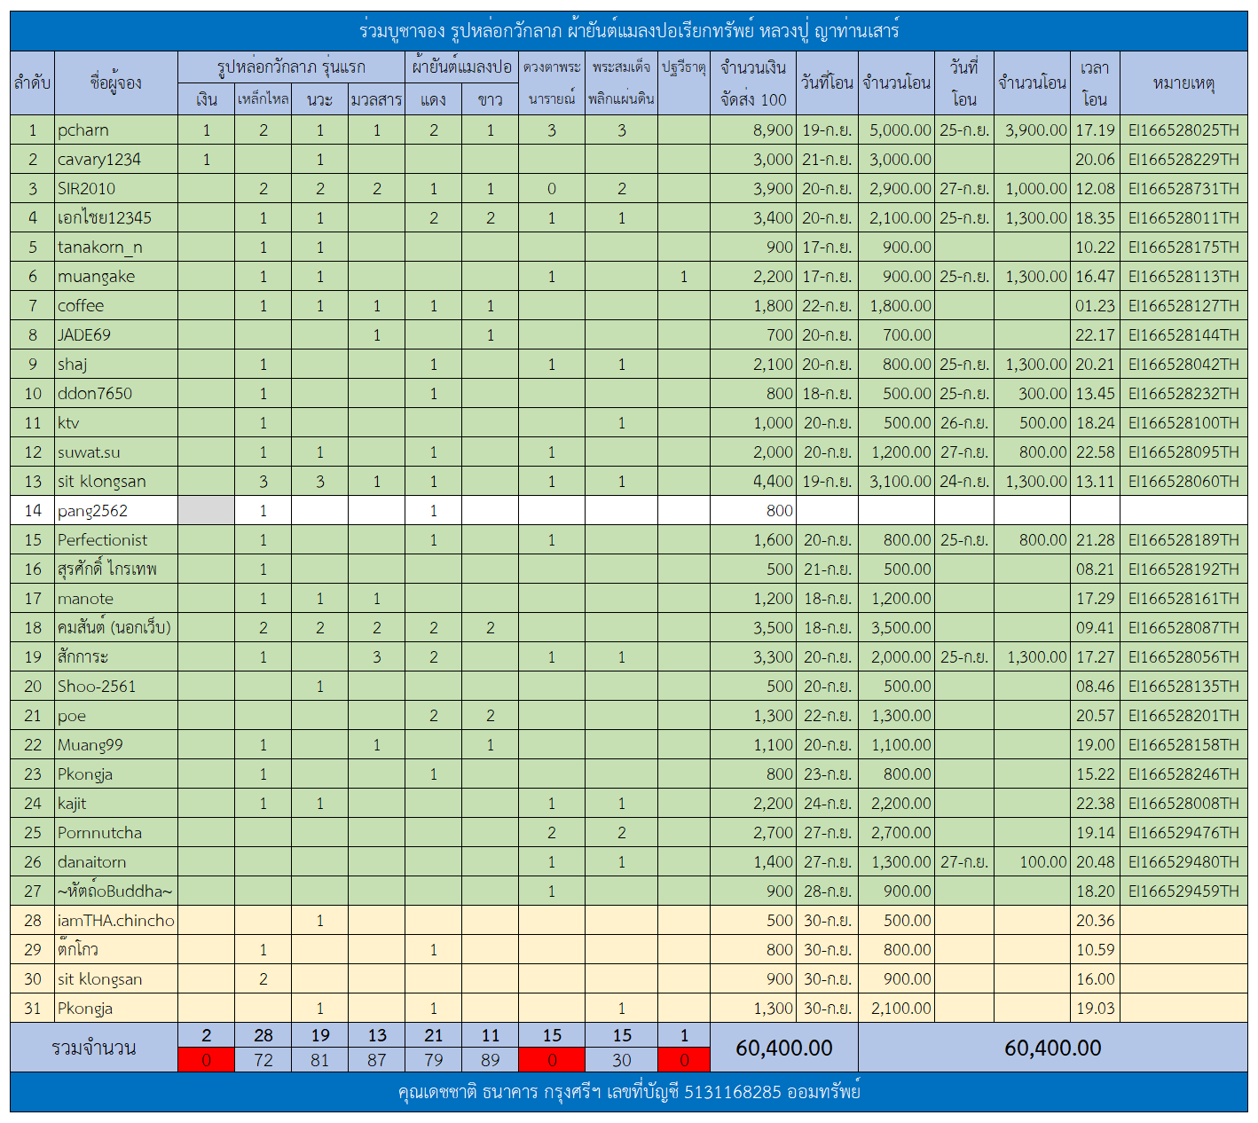This screenshot has width=1258, height=1123.
Task: Click the 'cavary1234' name cell
Action: click(x=116, y=160)
